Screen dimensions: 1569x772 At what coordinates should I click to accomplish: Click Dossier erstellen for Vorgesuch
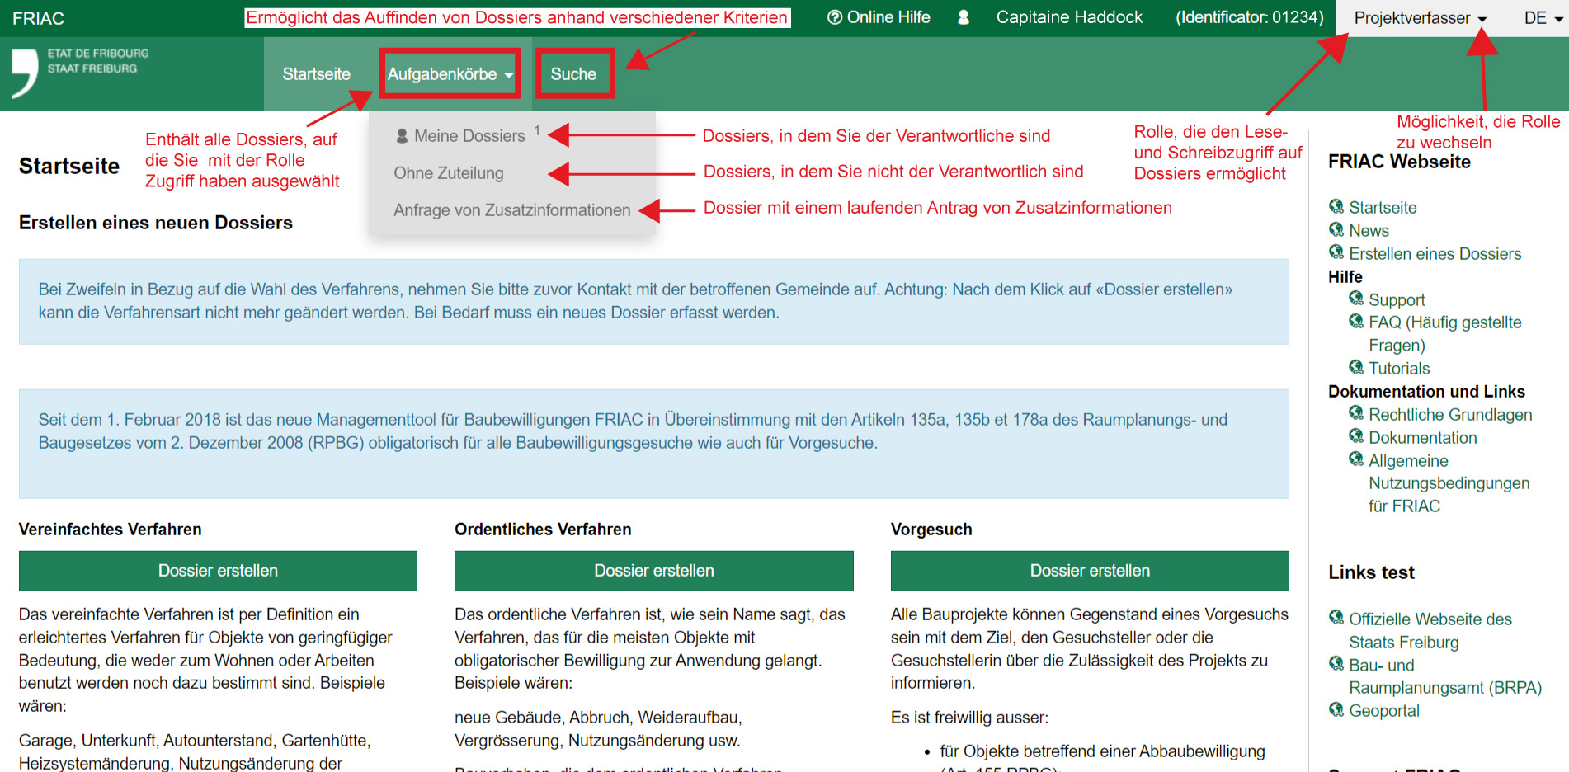[x=1089, y=571]
